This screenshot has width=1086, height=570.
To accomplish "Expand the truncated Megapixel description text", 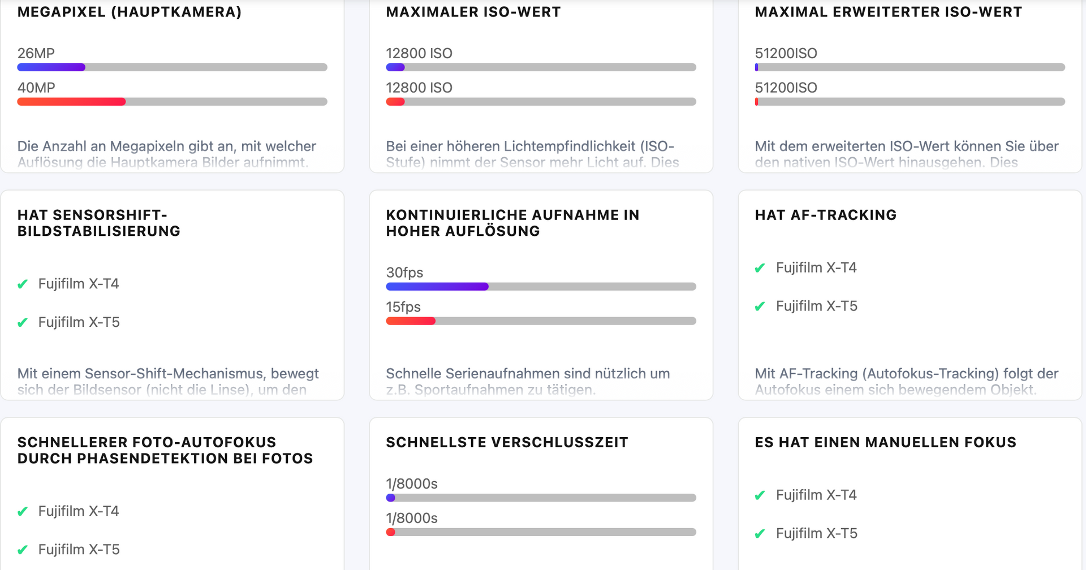I will point(167,154).
